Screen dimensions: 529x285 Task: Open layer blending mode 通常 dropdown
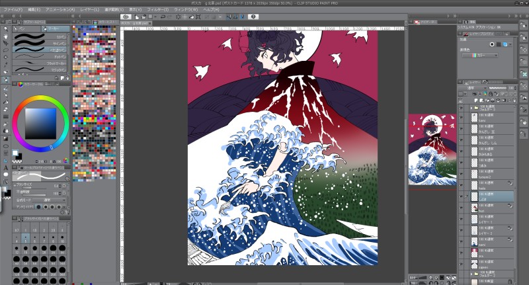(x=473, y=88)
